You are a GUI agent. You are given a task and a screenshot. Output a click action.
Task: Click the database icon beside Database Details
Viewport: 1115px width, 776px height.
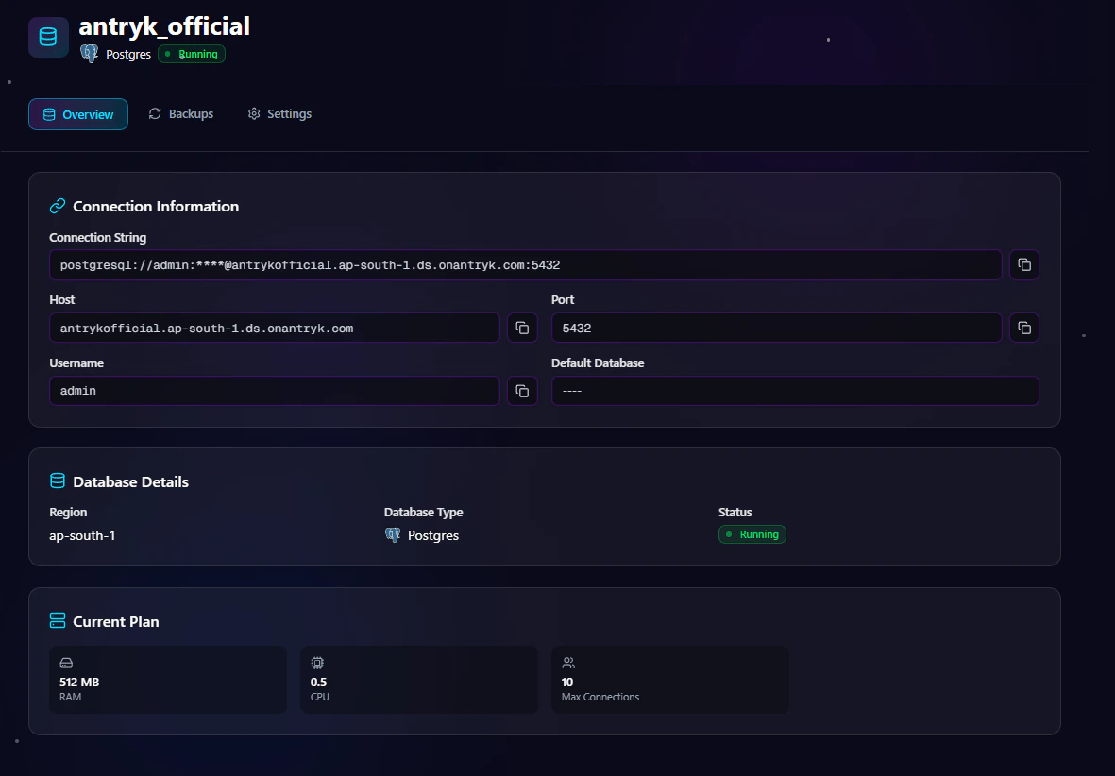click(x=58, y=481)
